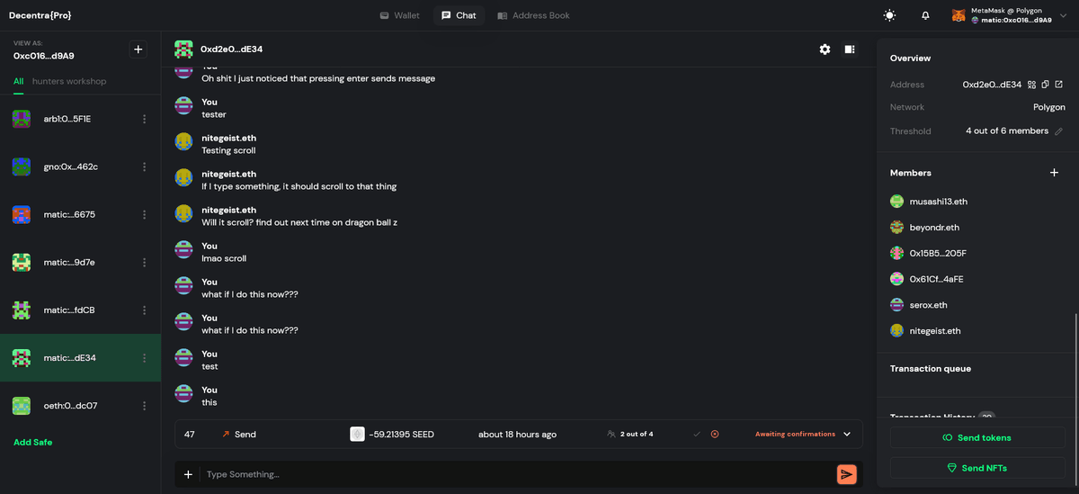Screen dimensions: 1079x494
Task: Switch to the Wallet tab
Action: (399, 15)
